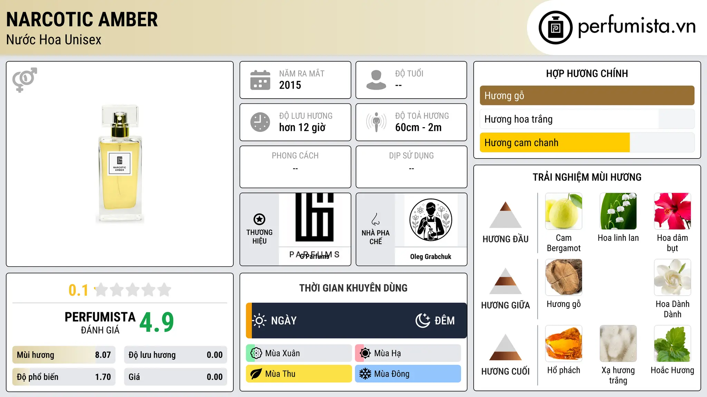Click the Giá 0.00 score bar

(175, 377)
